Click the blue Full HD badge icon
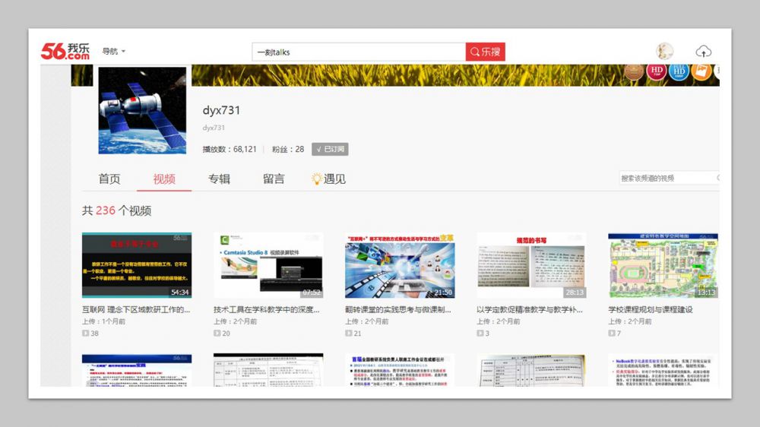This screenshot has height=427, width=760. pyautogui.click(x=679, y=72)
